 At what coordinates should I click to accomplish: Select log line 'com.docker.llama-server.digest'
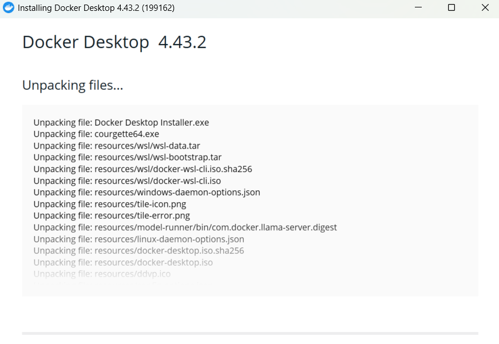coord(185,227)
